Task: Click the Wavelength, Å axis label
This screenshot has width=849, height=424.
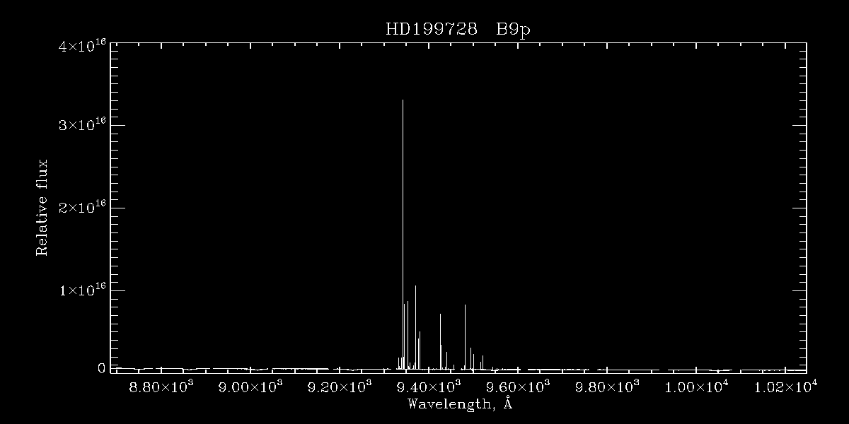Action: pos(459,405)
